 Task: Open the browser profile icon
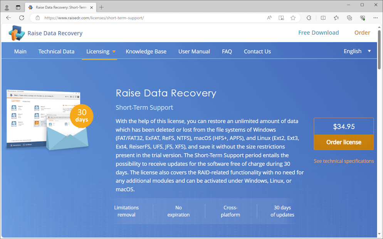7,7
